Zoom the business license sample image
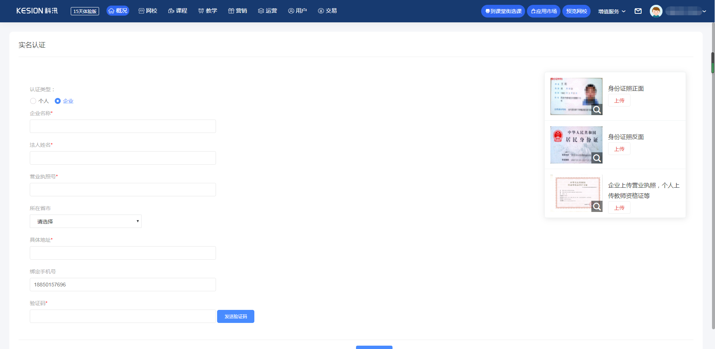This screenshot has width=715, height=349. pyautogui.click(x=597, y=206)
